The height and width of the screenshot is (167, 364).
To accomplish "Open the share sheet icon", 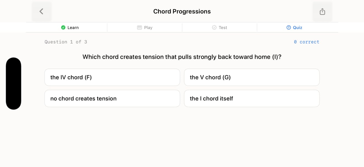I will point(322,11).
